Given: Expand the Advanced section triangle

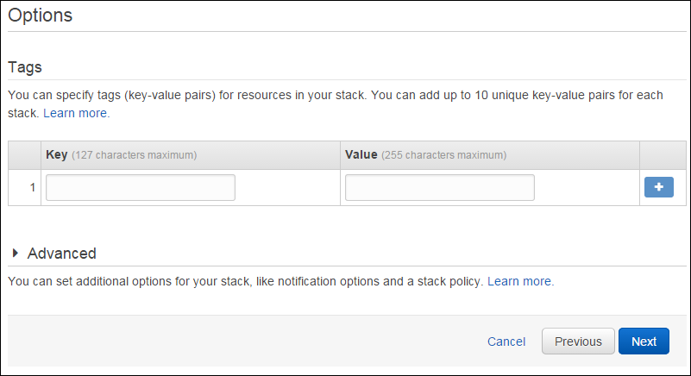Looking at the screenshot, I should click(x=16, y=253).
